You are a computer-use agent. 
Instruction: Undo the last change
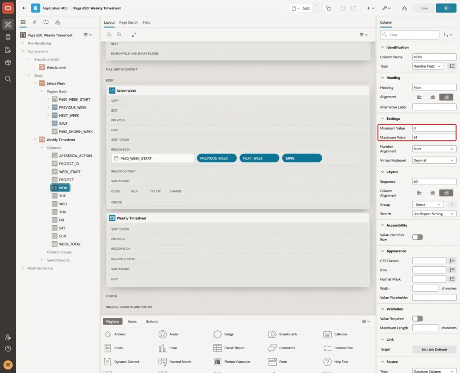coord(343,8)
